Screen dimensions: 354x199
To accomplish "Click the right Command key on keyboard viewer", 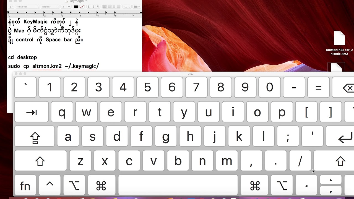I will [x=255, y=185].
